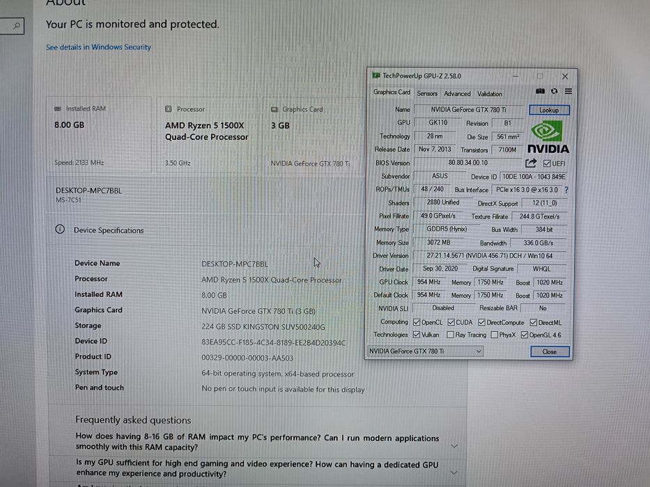This screenshot has width=650, height=487.
Task: Click the Device ID value in Settings
Action: point(273,342)
